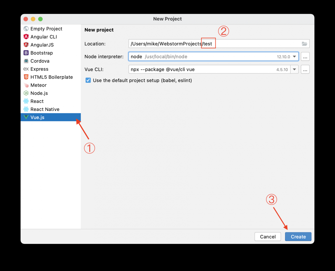Uncheck Use the default project setup
The image size is (335, 271).
click(88, 80)
